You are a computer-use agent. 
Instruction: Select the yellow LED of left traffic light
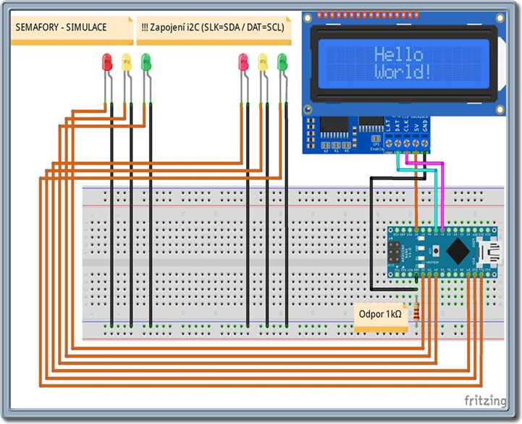[x=127, y=62]
